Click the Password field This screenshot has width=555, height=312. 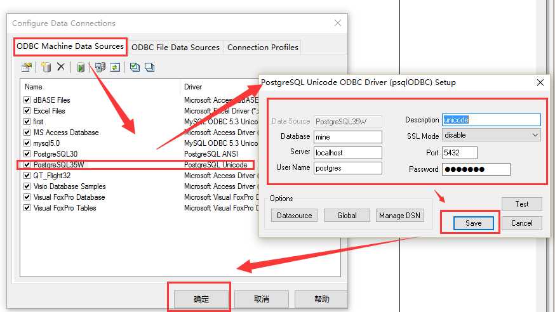click(x=476, y=169)
